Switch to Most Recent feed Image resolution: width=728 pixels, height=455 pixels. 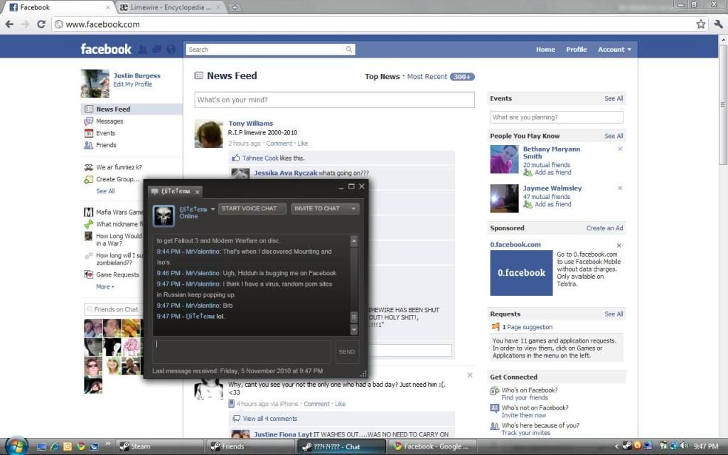[x=427, y=77]
